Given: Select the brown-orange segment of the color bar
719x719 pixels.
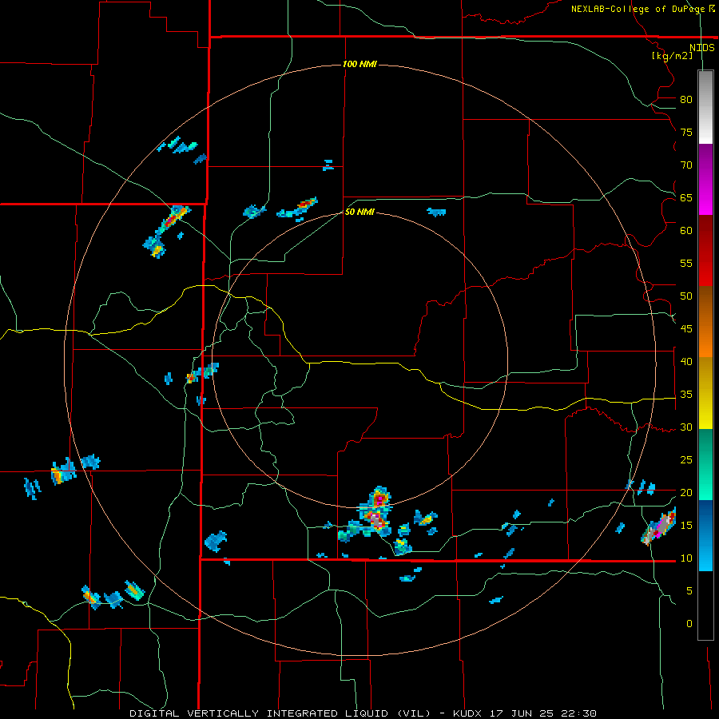Looking at the screenshot, I should (705, 321).
